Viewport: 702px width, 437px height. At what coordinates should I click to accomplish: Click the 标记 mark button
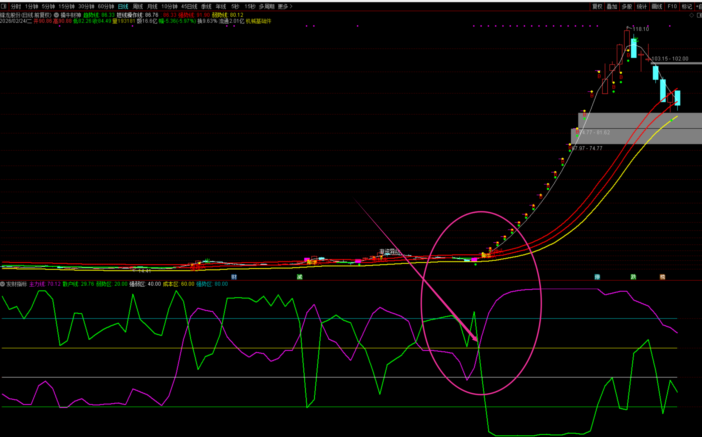pos(687,6)
